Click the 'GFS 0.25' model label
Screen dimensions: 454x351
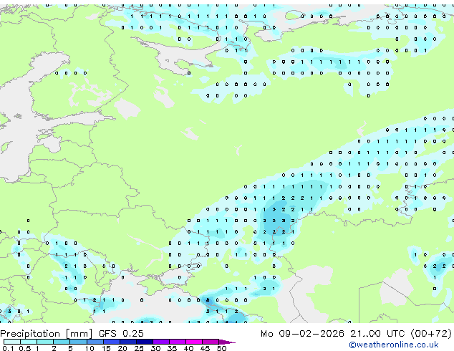point(121,333)
